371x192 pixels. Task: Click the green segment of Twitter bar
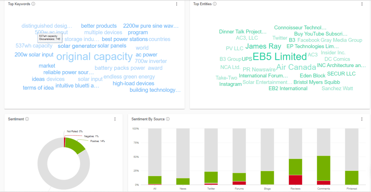coord(211,177)
